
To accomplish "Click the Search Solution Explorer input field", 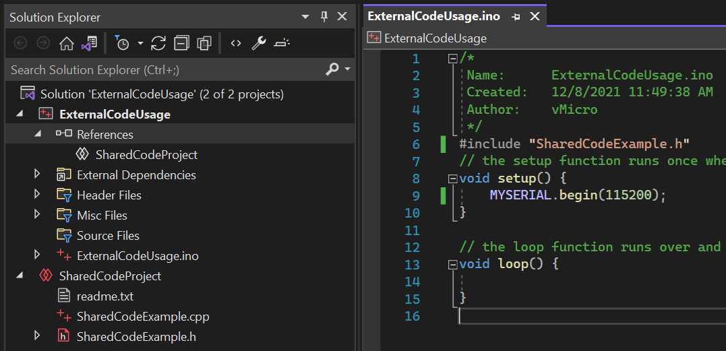I will [162, 69].
